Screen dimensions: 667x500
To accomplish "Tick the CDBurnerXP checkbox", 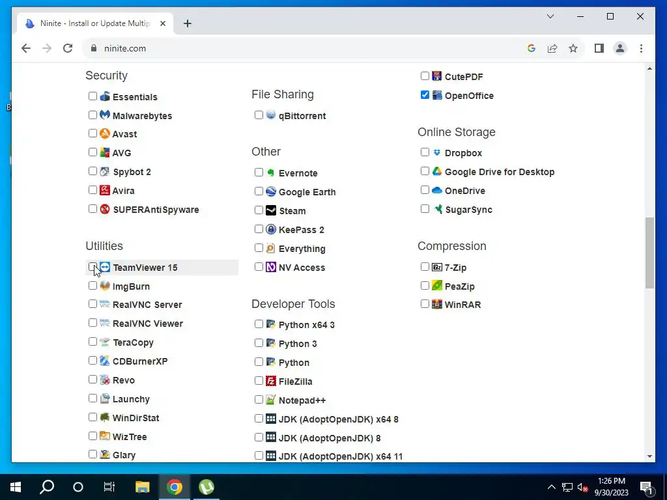I will (92, 361).
